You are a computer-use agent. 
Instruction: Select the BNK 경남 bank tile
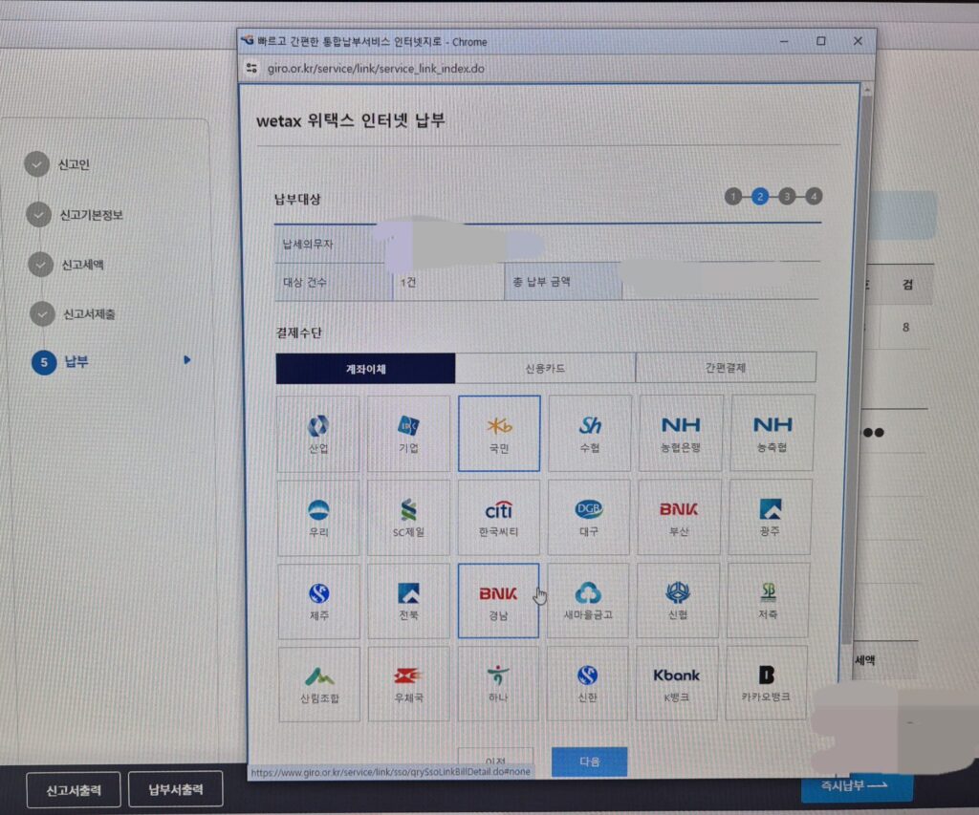[x=498, y=601]
